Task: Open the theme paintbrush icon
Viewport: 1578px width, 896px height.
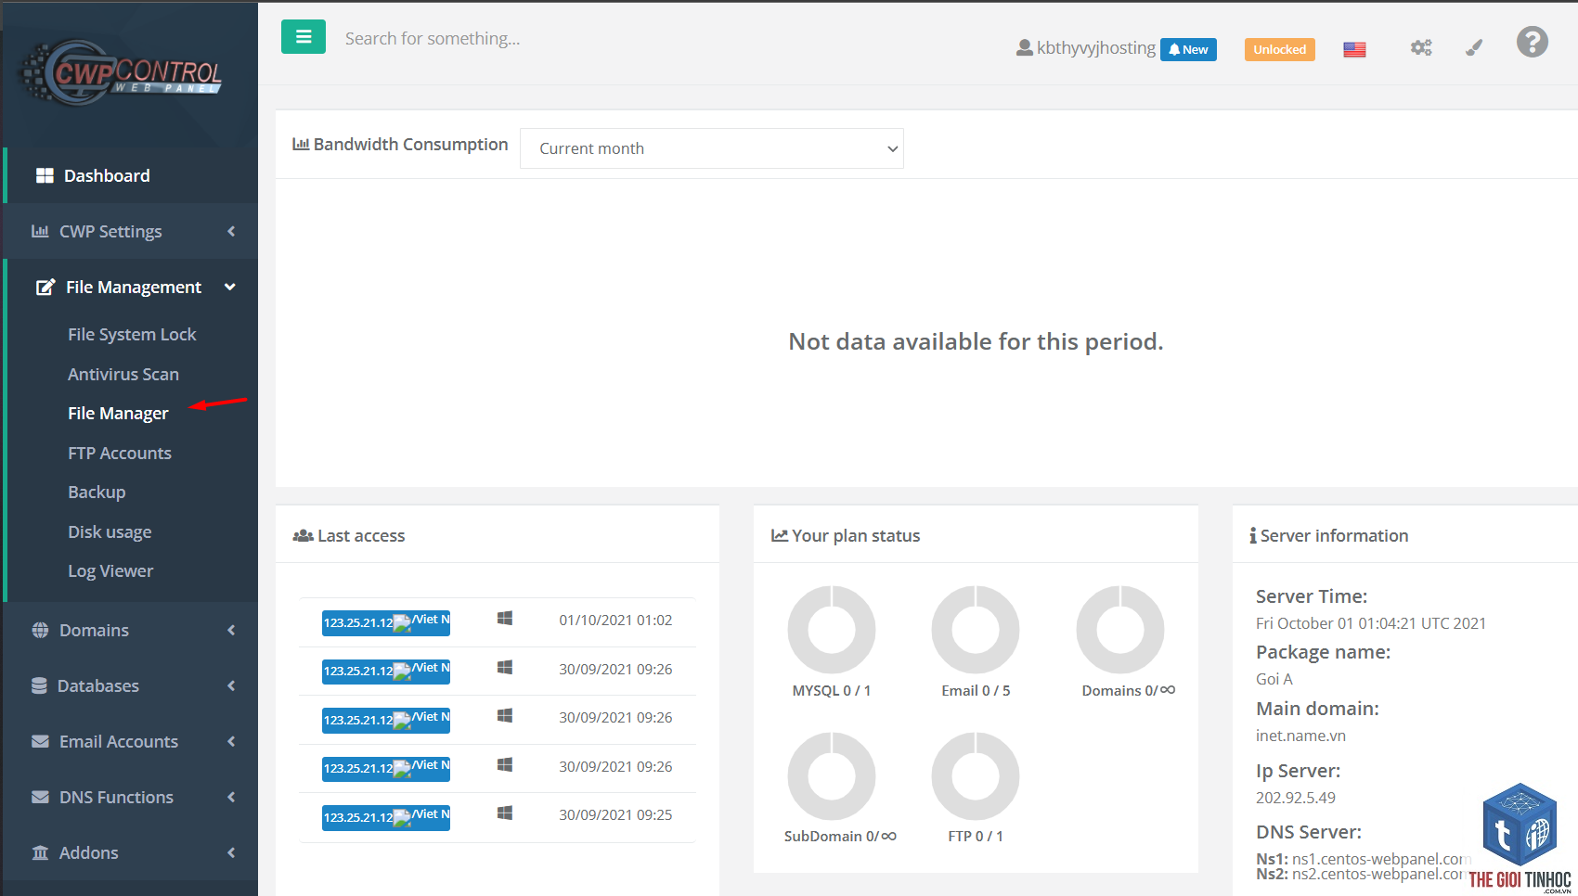Action: tap(1474, 47)
